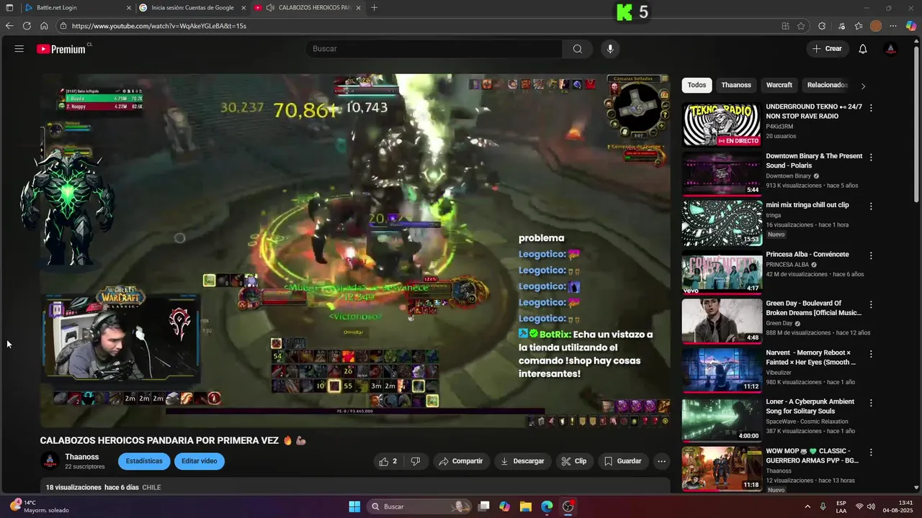The height and width of the screenshot is (518, 922).
Task: Select the Thaanoss filter chip
Action: pos(736,85)
